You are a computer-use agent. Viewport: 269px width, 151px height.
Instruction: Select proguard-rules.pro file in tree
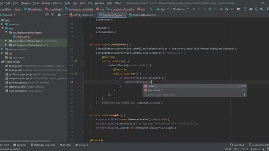[19, 78]
